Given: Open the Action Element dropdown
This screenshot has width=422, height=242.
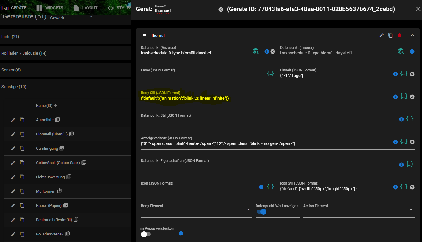Looking at the screenshot, I should click(x=359, y=210).
